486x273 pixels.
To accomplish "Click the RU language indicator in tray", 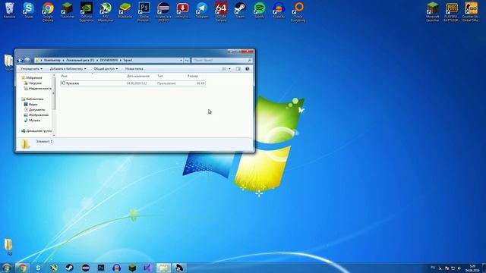I will click(x=433, y=268).
